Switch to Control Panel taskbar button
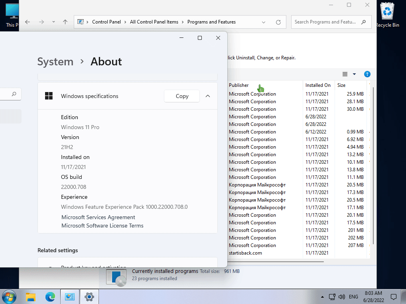Image resolution: width=406 pixels, height=304 pixels. (x=70, y=297)
